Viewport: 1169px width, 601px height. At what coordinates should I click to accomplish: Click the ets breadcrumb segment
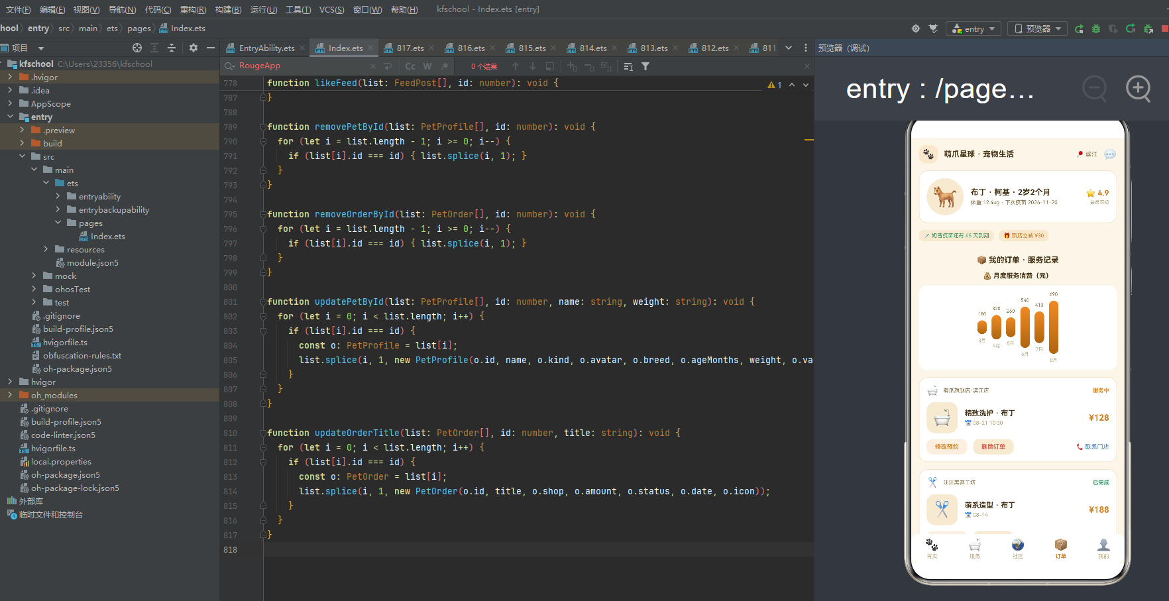112,28
